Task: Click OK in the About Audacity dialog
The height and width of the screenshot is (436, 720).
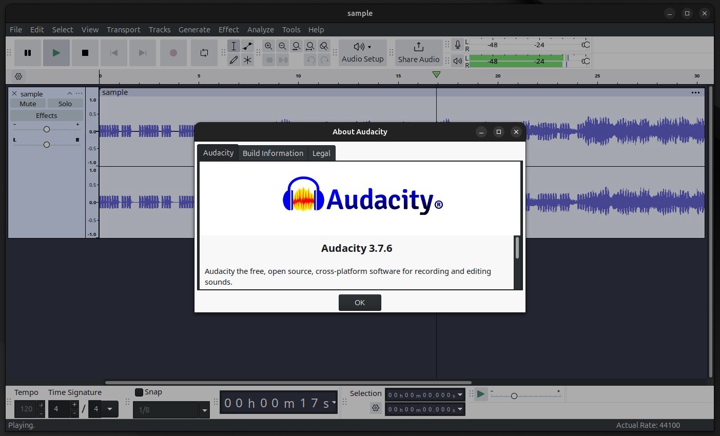Action: pyautogui.click(x=360, y=302)
